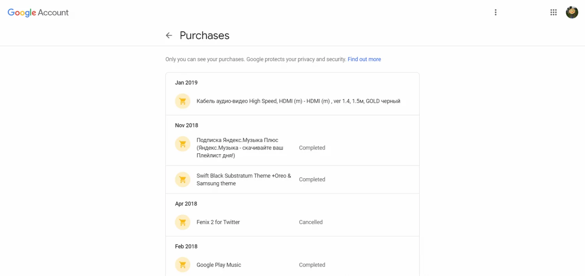This screenshot has width=585, height=276.
Task: Open the HDMI cable purchase entry
Action: [298, 101]
